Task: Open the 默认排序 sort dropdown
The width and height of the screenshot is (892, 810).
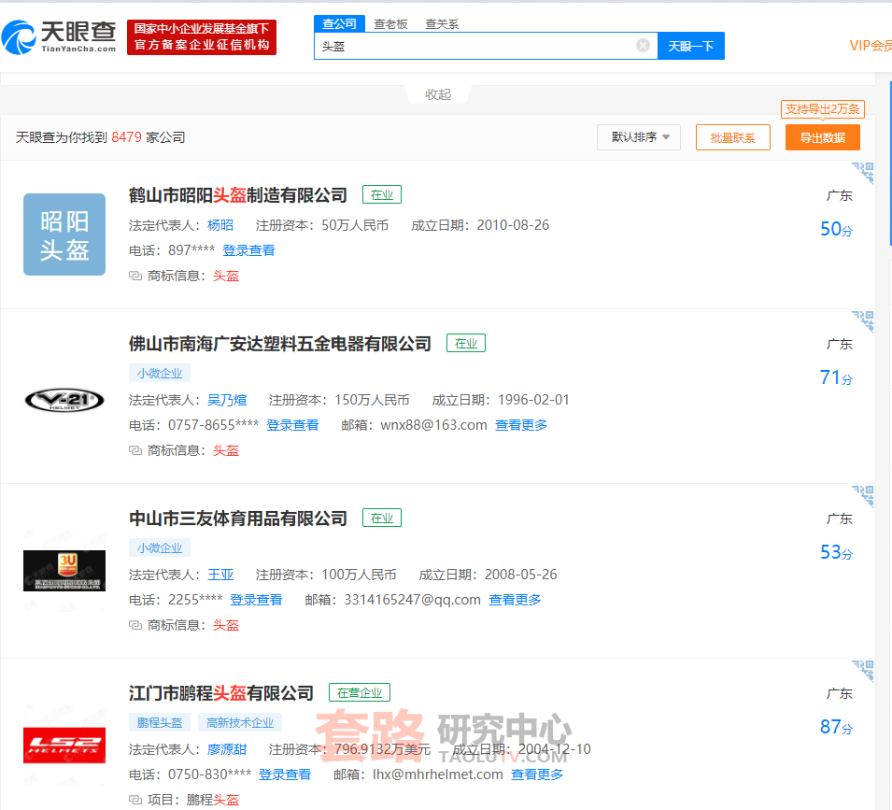Action: pyautogui.click(x=639, y=137)
